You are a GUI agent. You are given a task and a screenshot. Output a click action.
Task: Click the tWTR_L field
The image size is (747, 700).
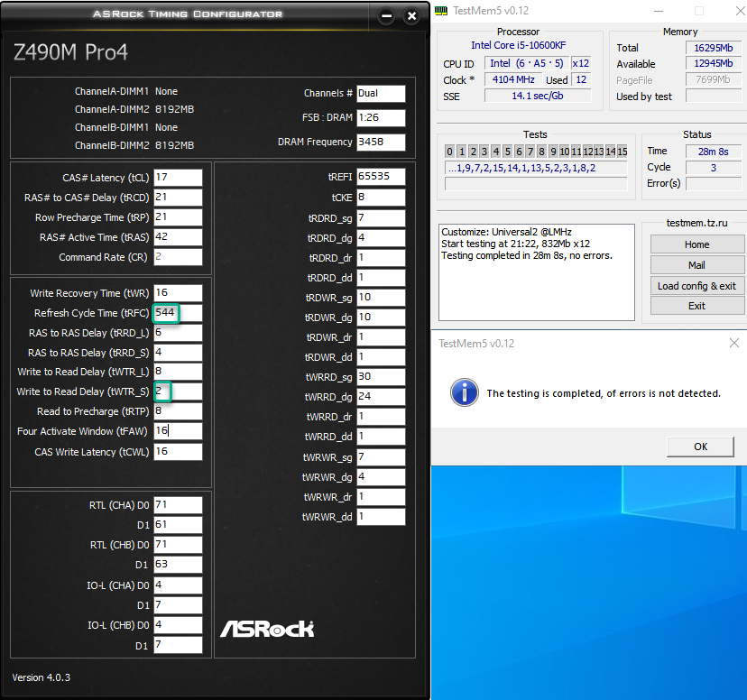pyautogui.click(x=178, y=372)
